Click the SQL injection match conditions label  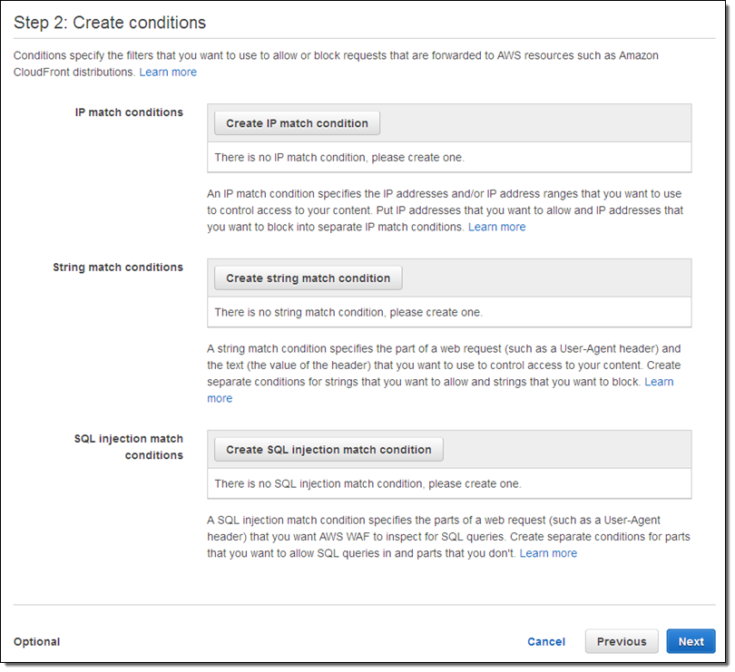click(x=129, y=447)
